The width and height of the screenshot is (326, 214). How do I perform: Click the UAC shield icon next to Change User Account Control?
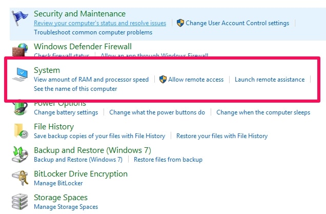pyautogui.click(x=180, y=23)
